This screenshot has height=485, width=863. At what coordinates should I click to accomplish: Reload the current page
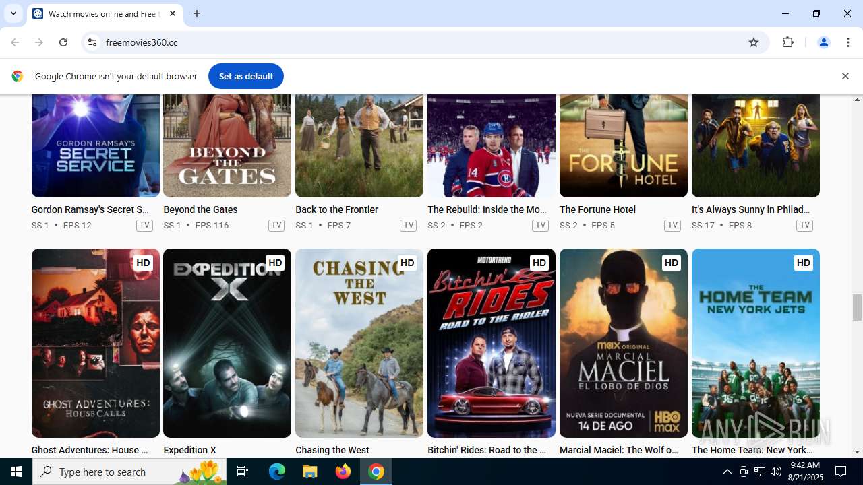[63, 42]
